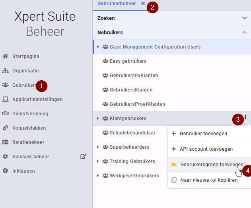
Task: Click the Startpagina home icon
Action: (5, 56)
